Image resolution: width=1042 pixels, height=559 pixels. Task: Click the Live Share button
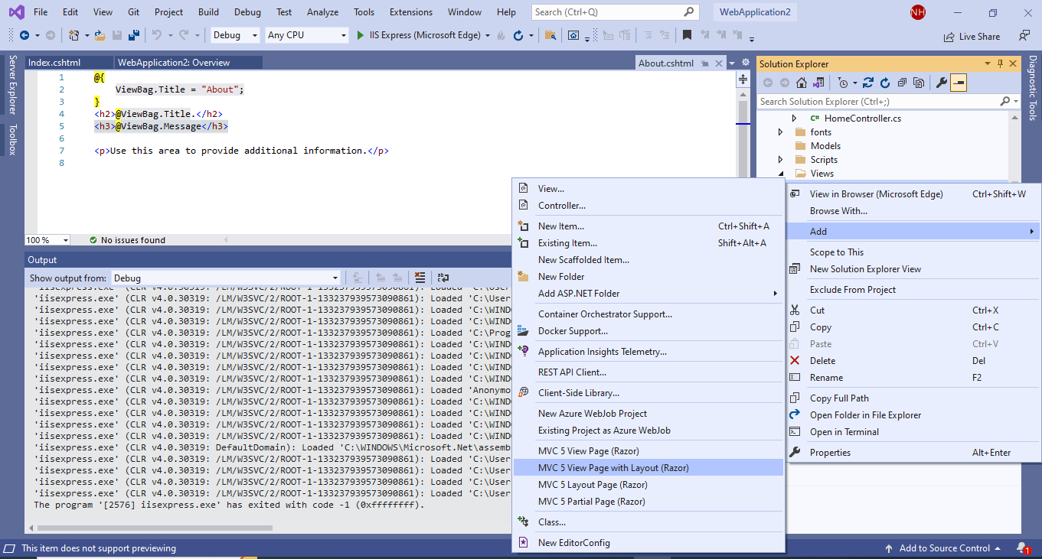(x=972, y=36)
